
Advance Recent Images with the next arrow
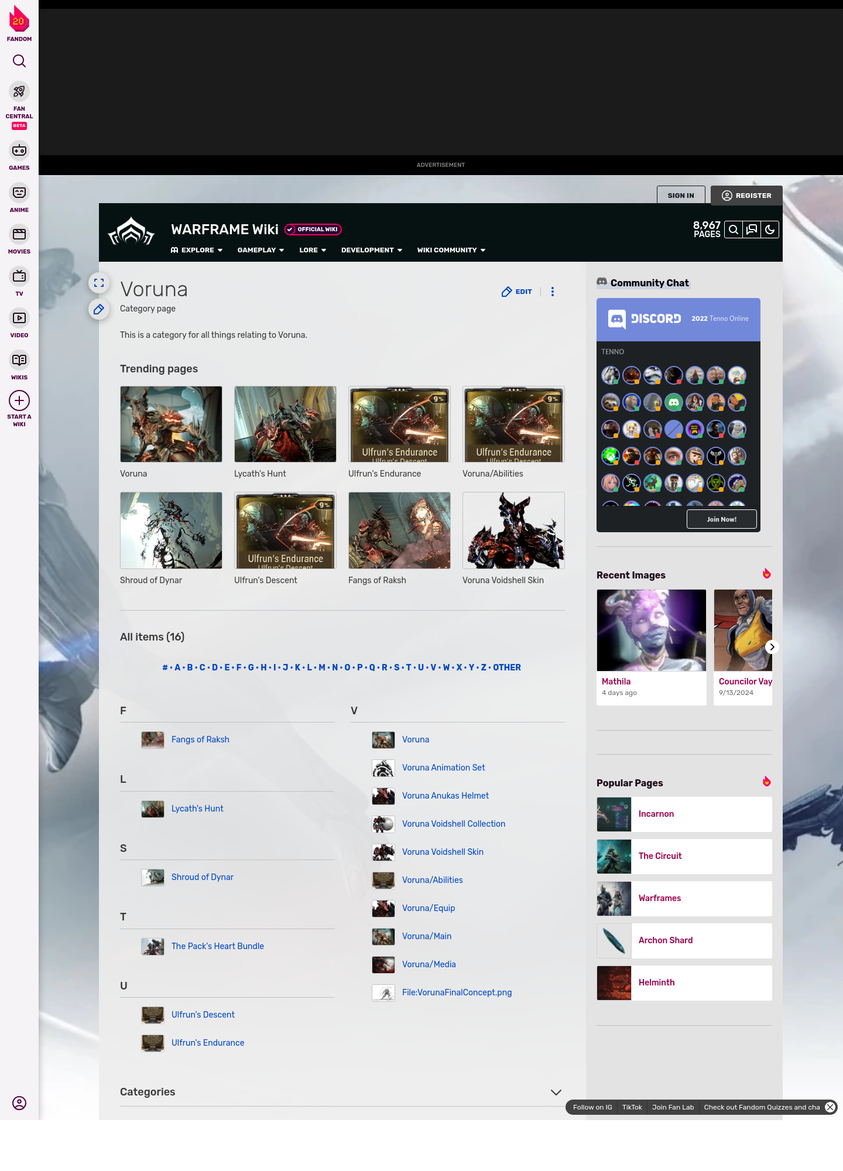tap(772, 647)
